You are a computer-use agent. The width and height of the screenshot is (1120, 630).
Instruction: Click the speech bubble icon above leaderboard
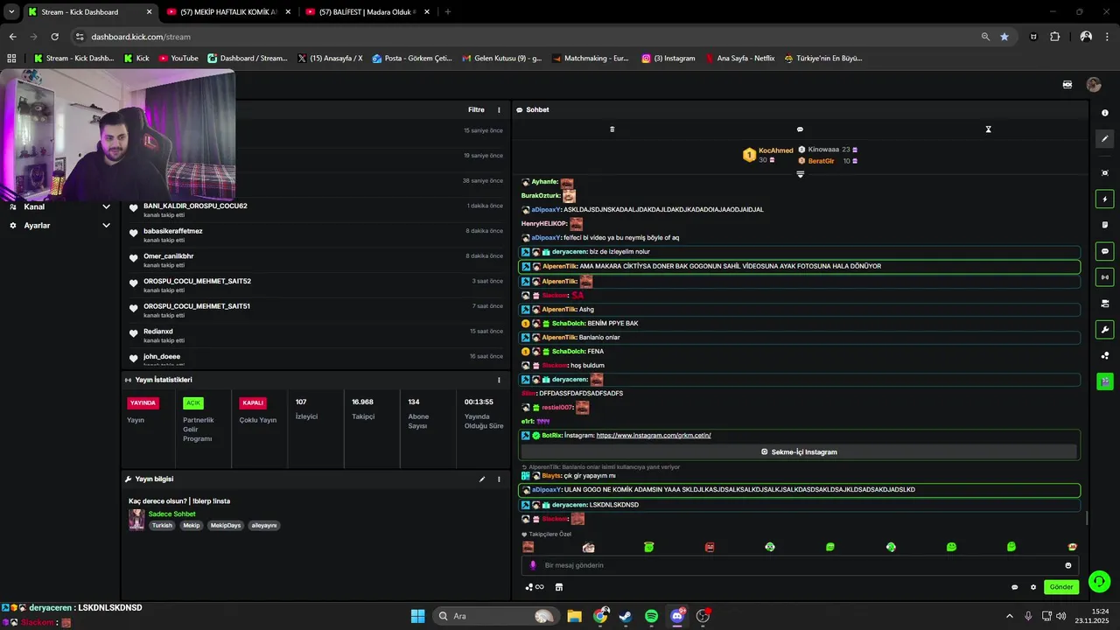coord(800,129)
